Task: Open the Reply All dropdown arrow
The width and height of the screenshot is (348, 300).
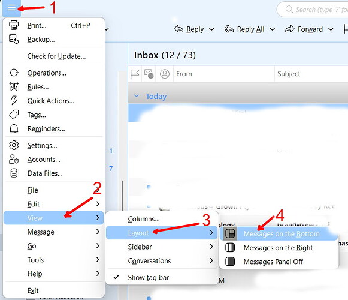Action: [273, 29]
